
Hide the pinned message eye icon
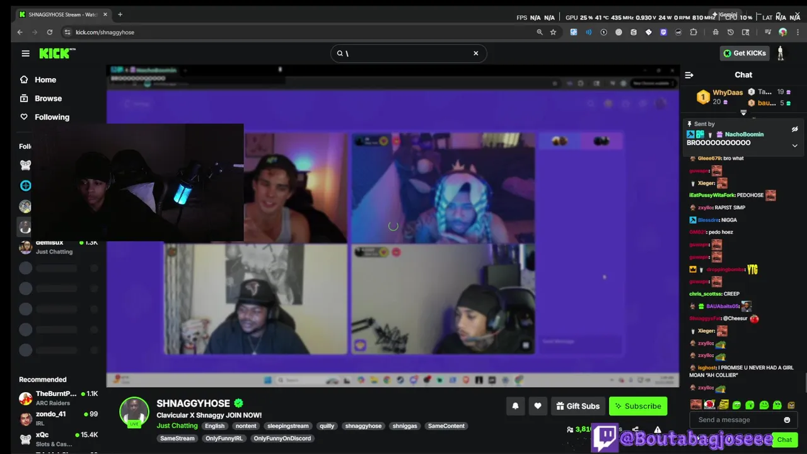794,129
